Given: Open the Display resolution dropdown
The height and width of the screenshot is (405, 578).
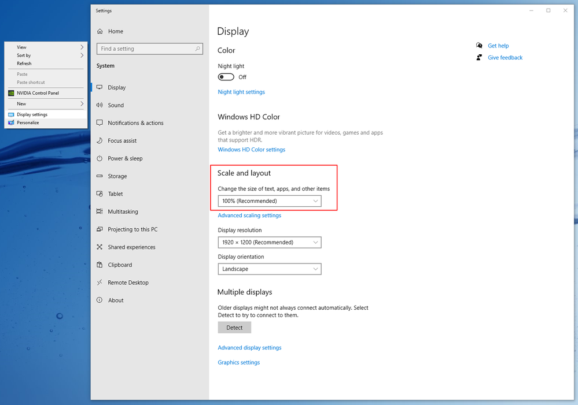Looking at the screenshot, I should [270, 242].
